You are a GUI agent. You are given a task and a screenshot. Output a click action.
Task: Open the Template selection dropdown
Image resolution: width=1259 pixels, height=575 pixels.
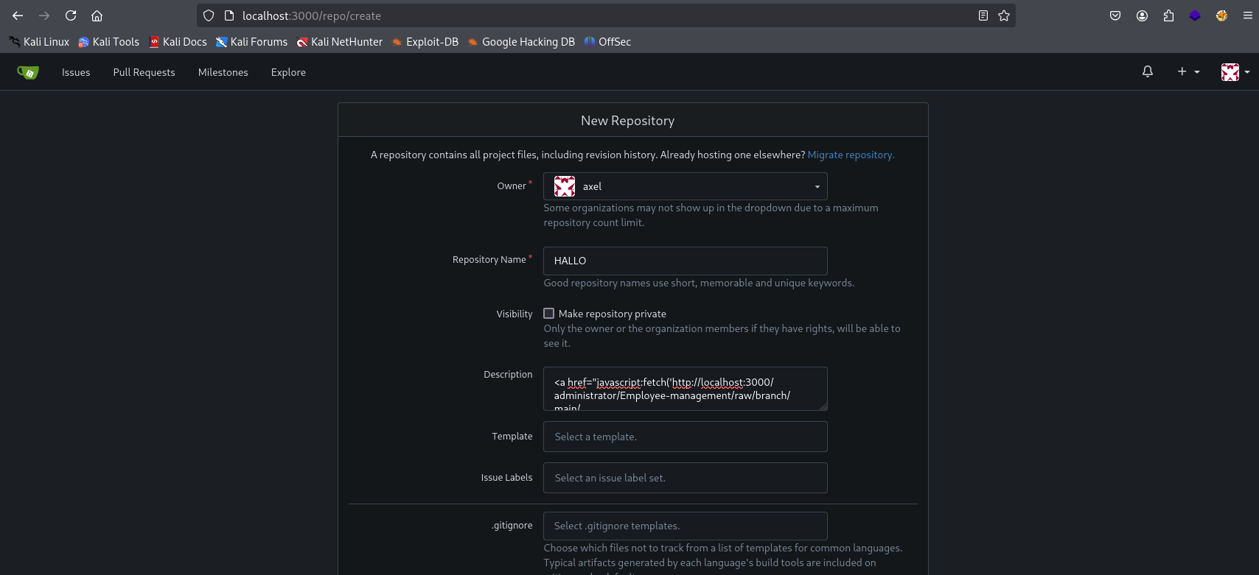(x=686, y=437)
